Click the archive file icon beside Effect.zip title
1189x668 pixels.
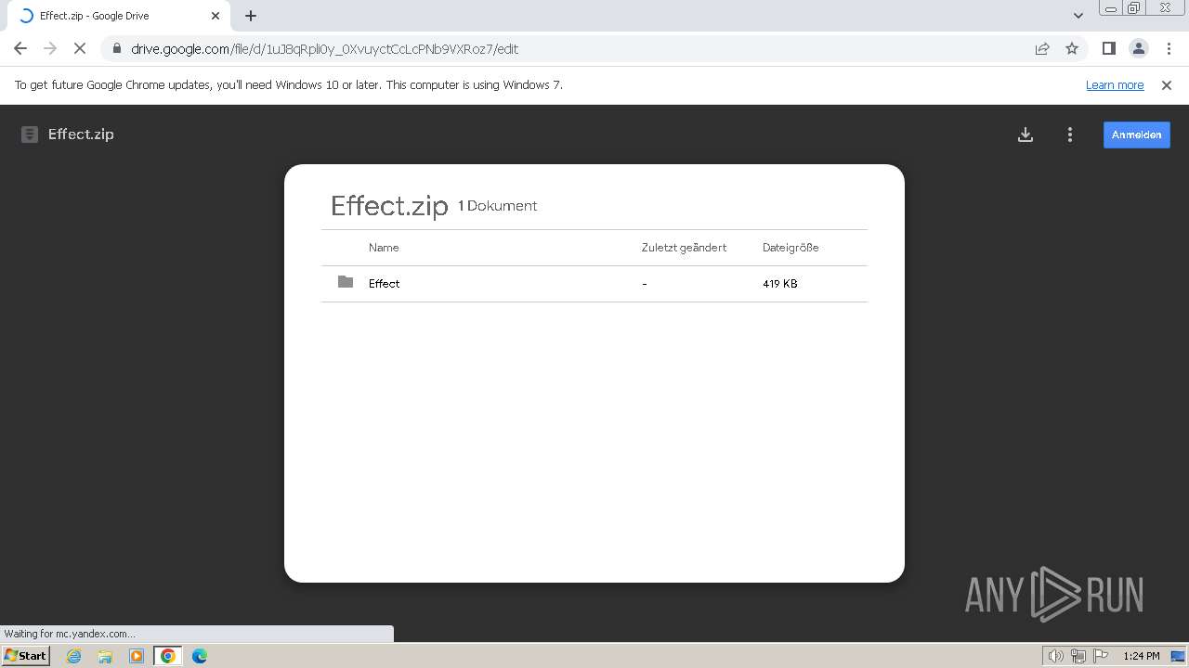click(30, 135)
